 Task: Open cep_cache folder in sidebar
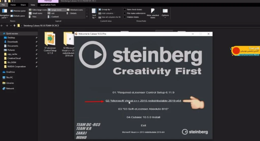[x=12, y=54]
